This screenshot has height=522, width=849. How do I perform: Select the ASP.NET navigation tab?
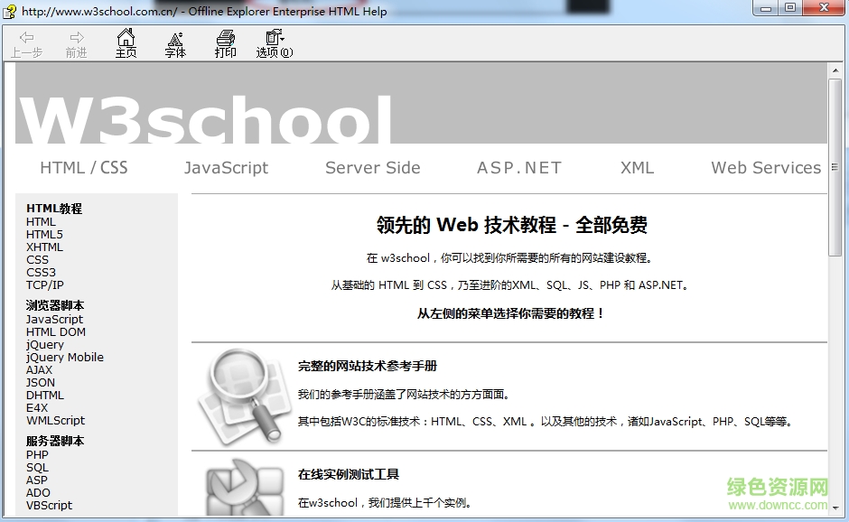(x=518, y=167)
